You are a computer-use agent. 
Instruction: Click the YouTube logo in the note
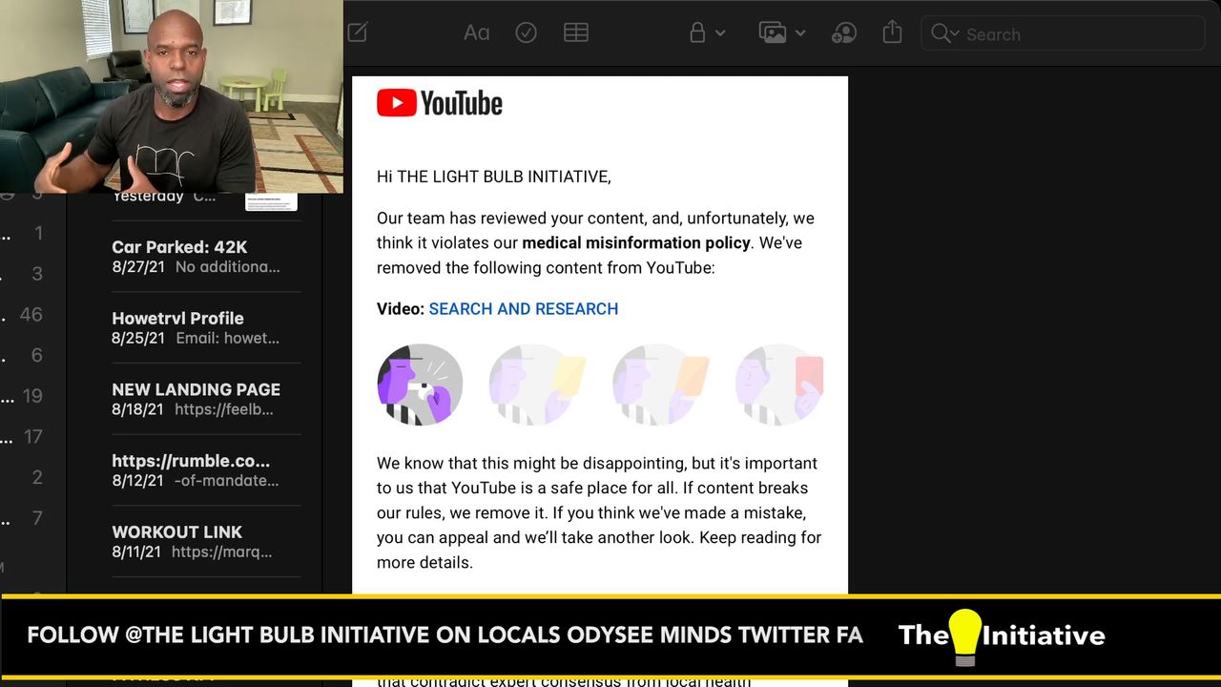(x=440, y=103)
